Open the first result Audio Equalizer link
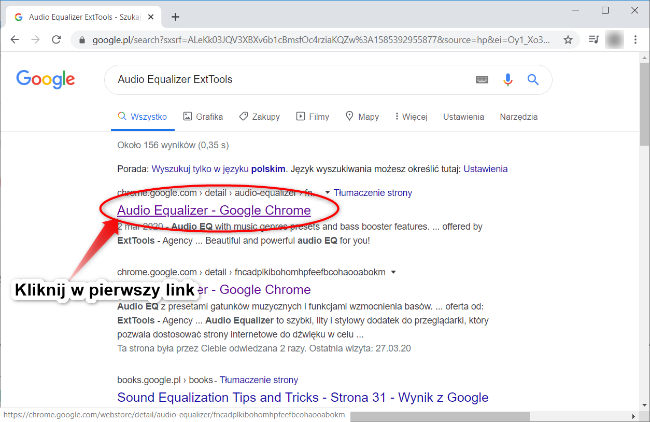The height and width of the screenshot is (422, 650). 214,210
